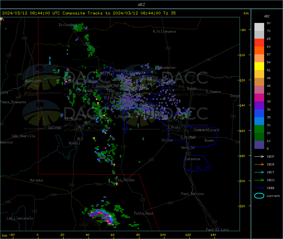The width and height of the screenshot is (283, 239).
Task: Click the 'Guadales' map label
Action: coord(168,68)
